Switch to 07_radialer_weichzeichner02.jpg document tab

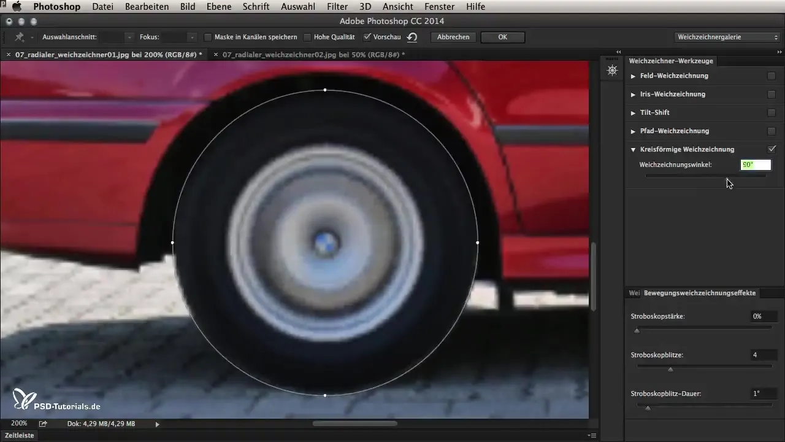click(x=313, y=55)
